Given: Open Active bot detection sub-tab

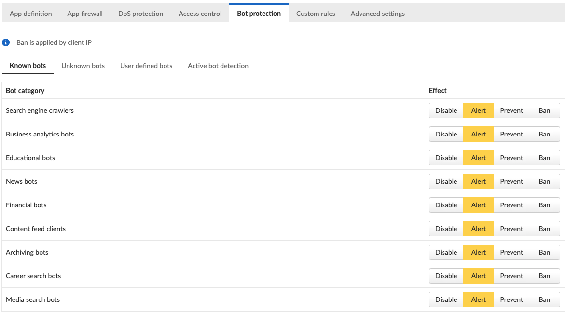Looking at the screenshot, I should (x=218, y=66).
